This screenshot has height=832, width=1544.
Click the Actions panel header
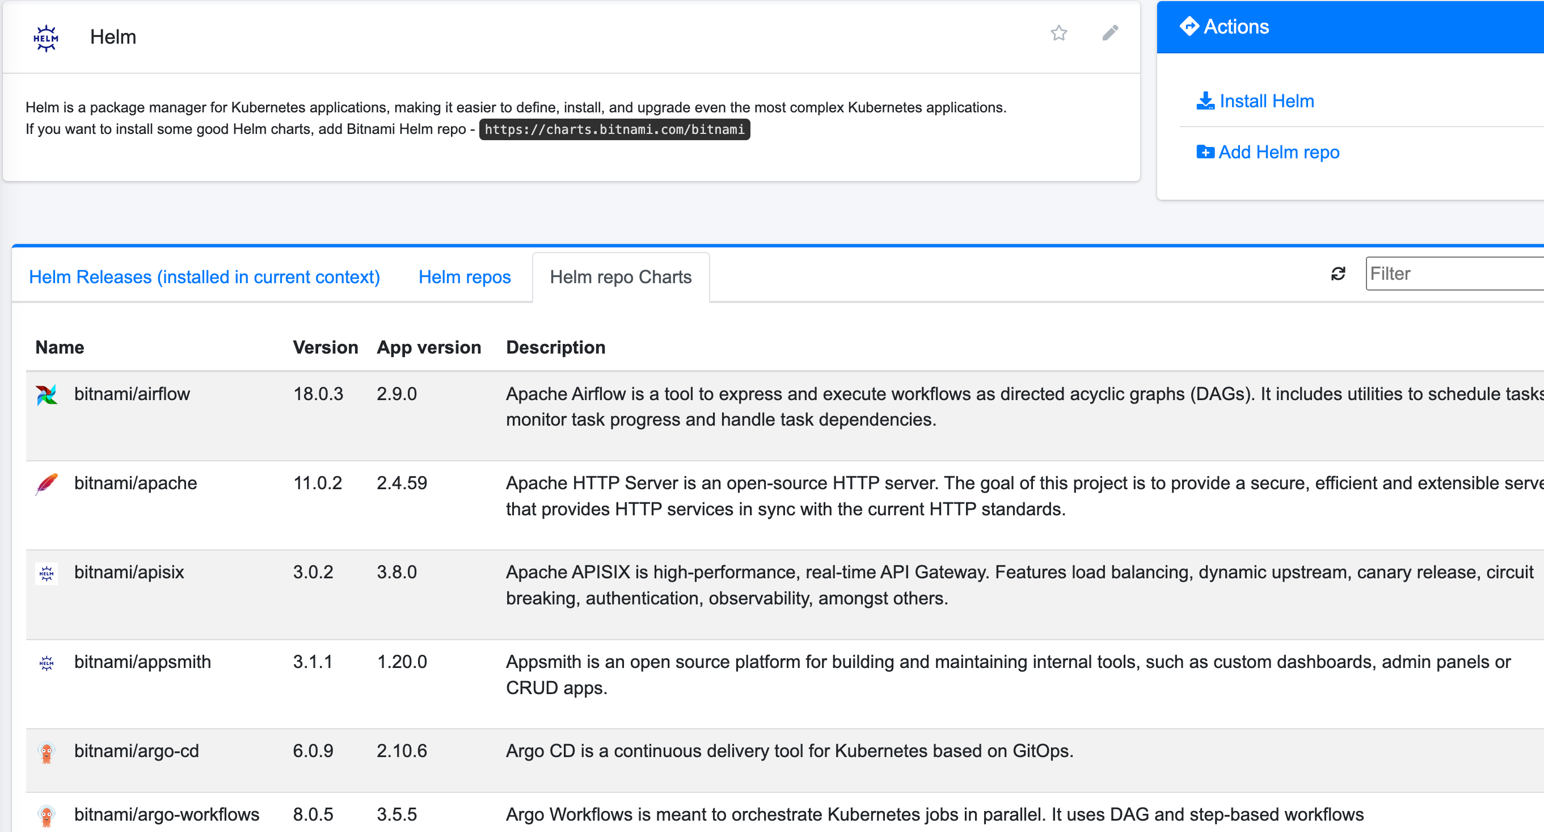coord(1349,27)
